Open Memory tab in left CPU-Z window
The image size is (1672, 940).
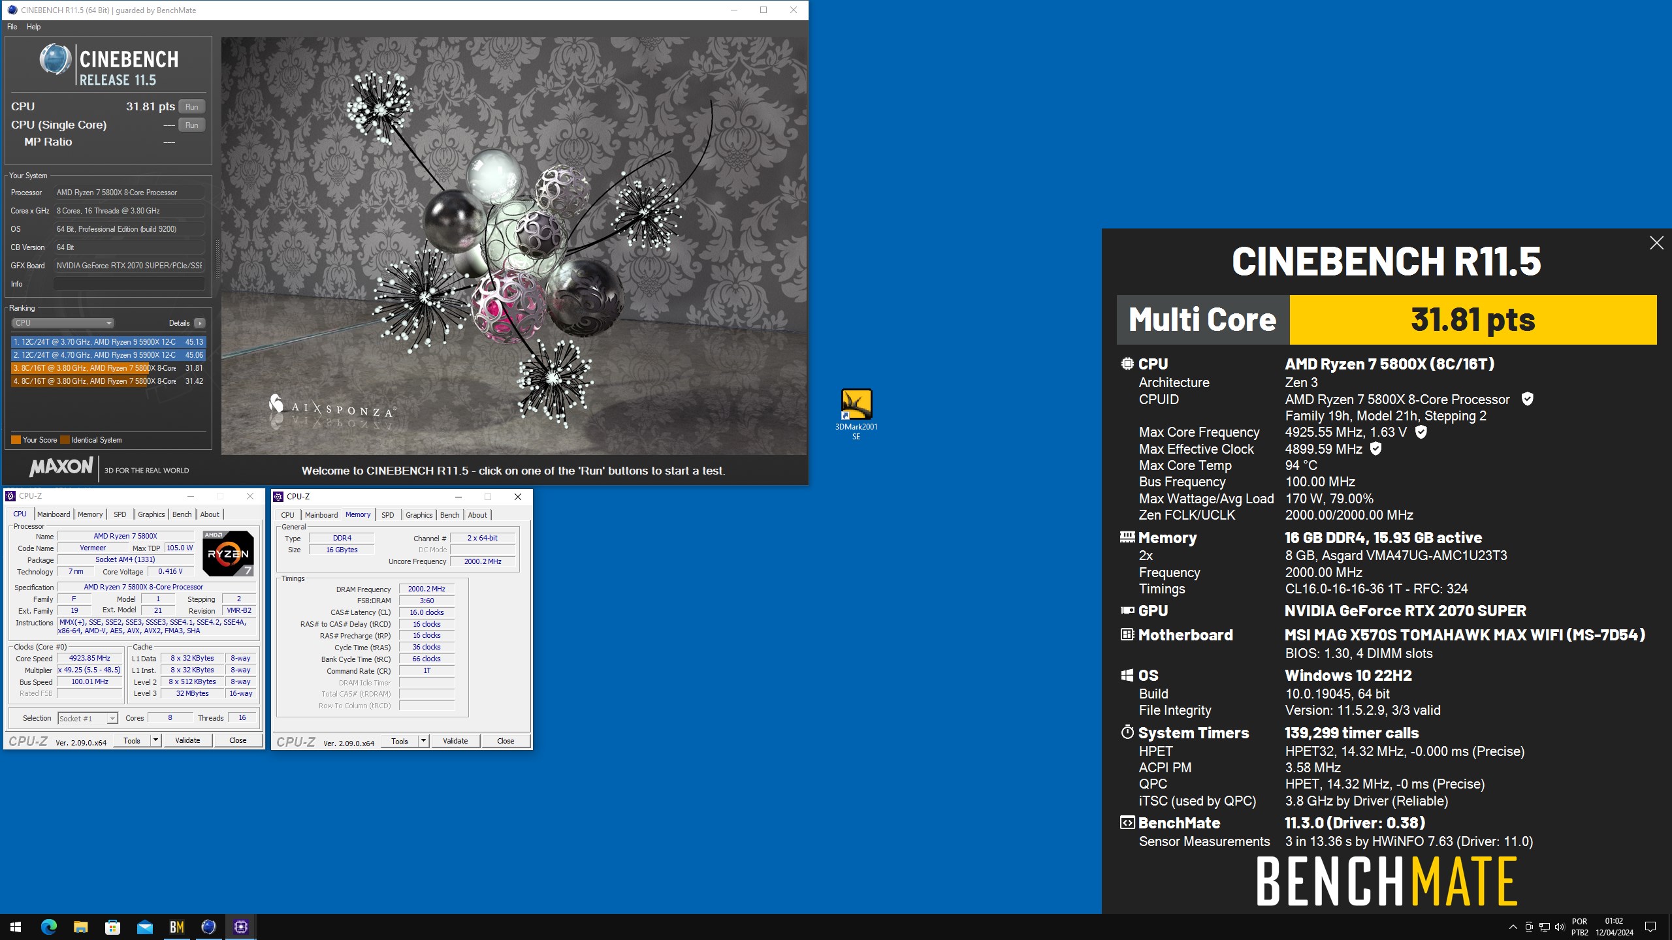click(x=90, y=514)
